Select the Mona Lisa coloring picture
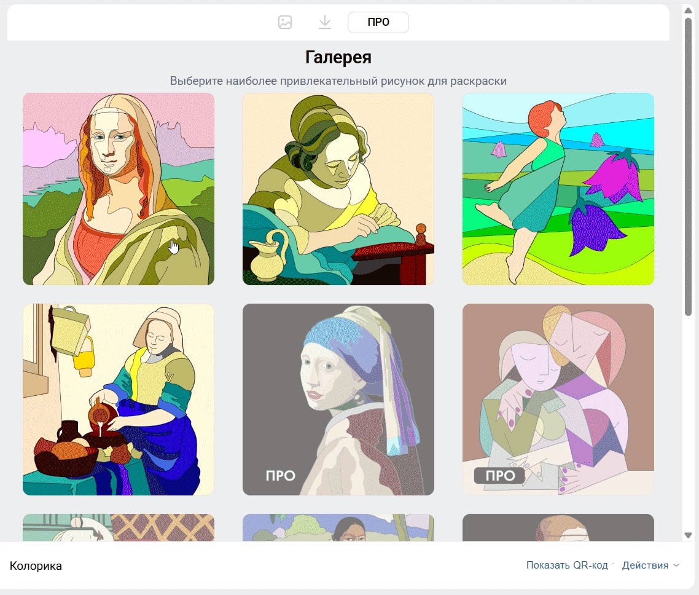The image size is (699, 595). point(119,189)
